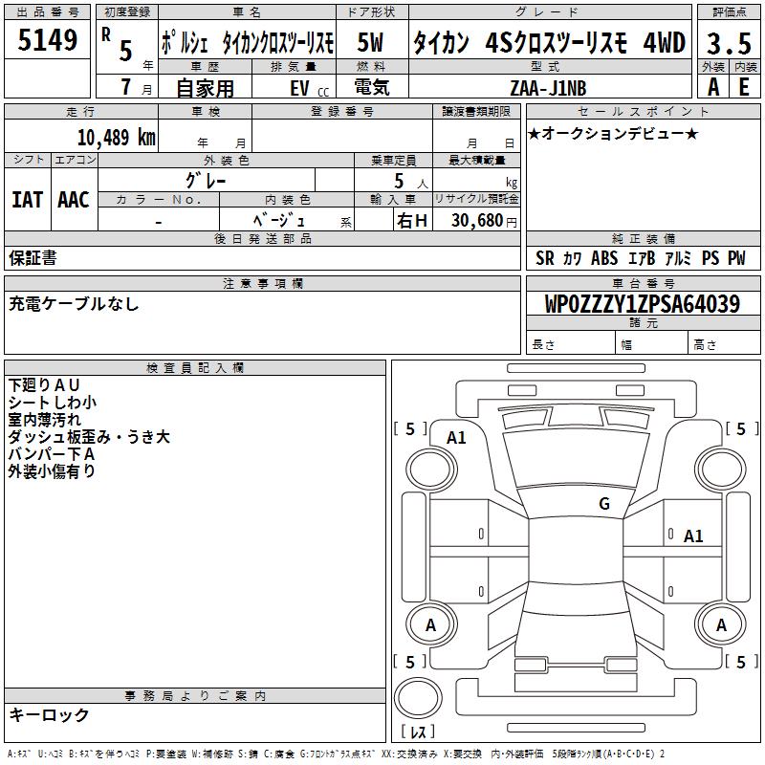This screenshot has width=765, height=765.
Task: Click steering side 右H
Action: 412,221
